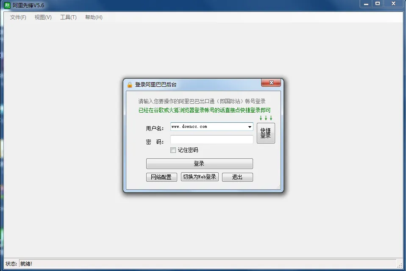
Task: Open the 工具(T) menu
Action: pos(68,17)
